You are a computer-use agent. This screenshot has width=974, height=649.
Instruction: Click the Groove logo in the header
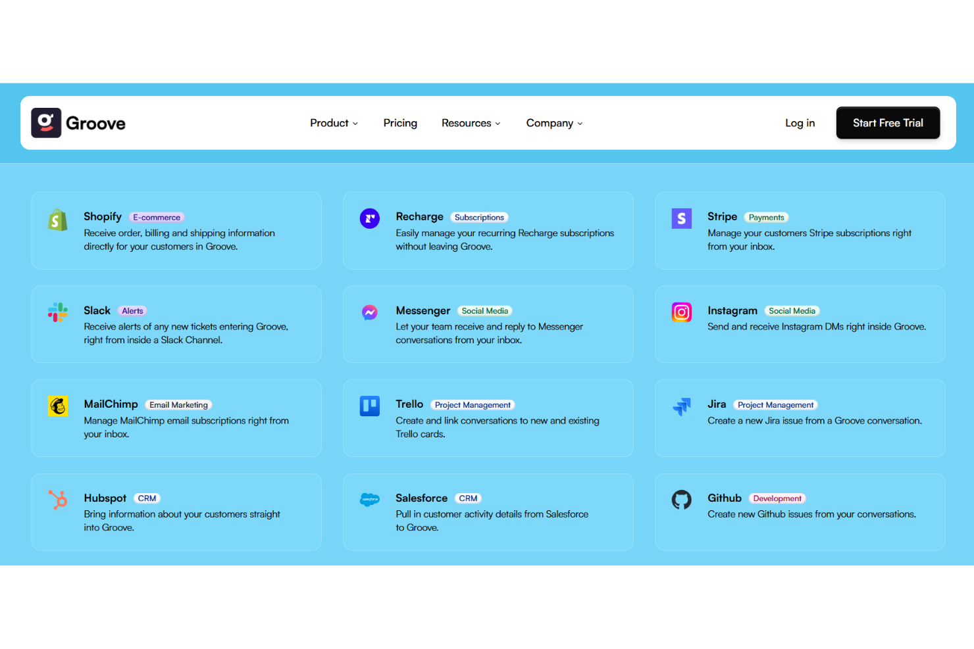pos(78,122)
